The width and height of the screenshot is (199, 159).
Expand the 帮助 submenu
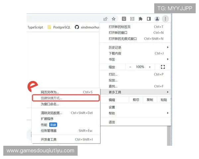(x=136, y=113)
